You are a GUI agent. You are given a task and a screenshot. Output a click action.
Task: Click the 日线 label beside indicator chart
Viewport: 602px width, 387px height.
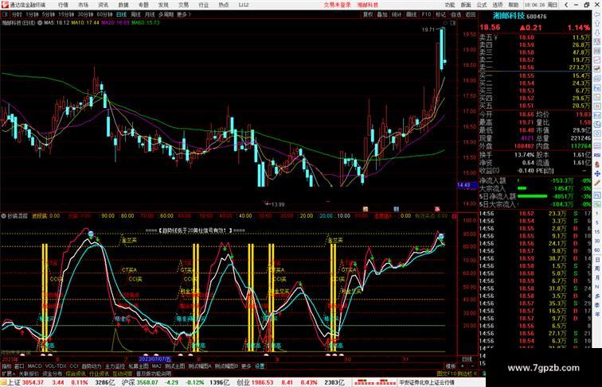(467, 359)
